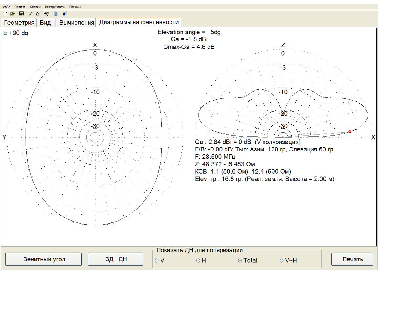Save using the floppy disk icon
The image size is (420, 315).
point(22,14)
